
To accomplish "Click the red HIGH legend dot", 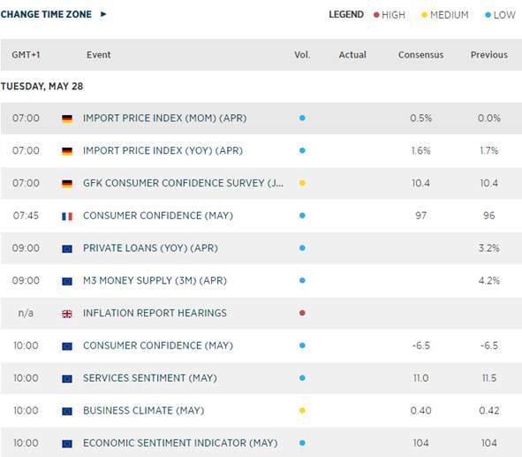I will tap(376, 15).
